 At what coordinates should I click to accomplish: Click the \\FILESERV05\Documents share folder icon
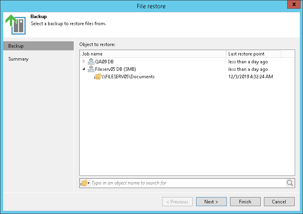[97, 76]
